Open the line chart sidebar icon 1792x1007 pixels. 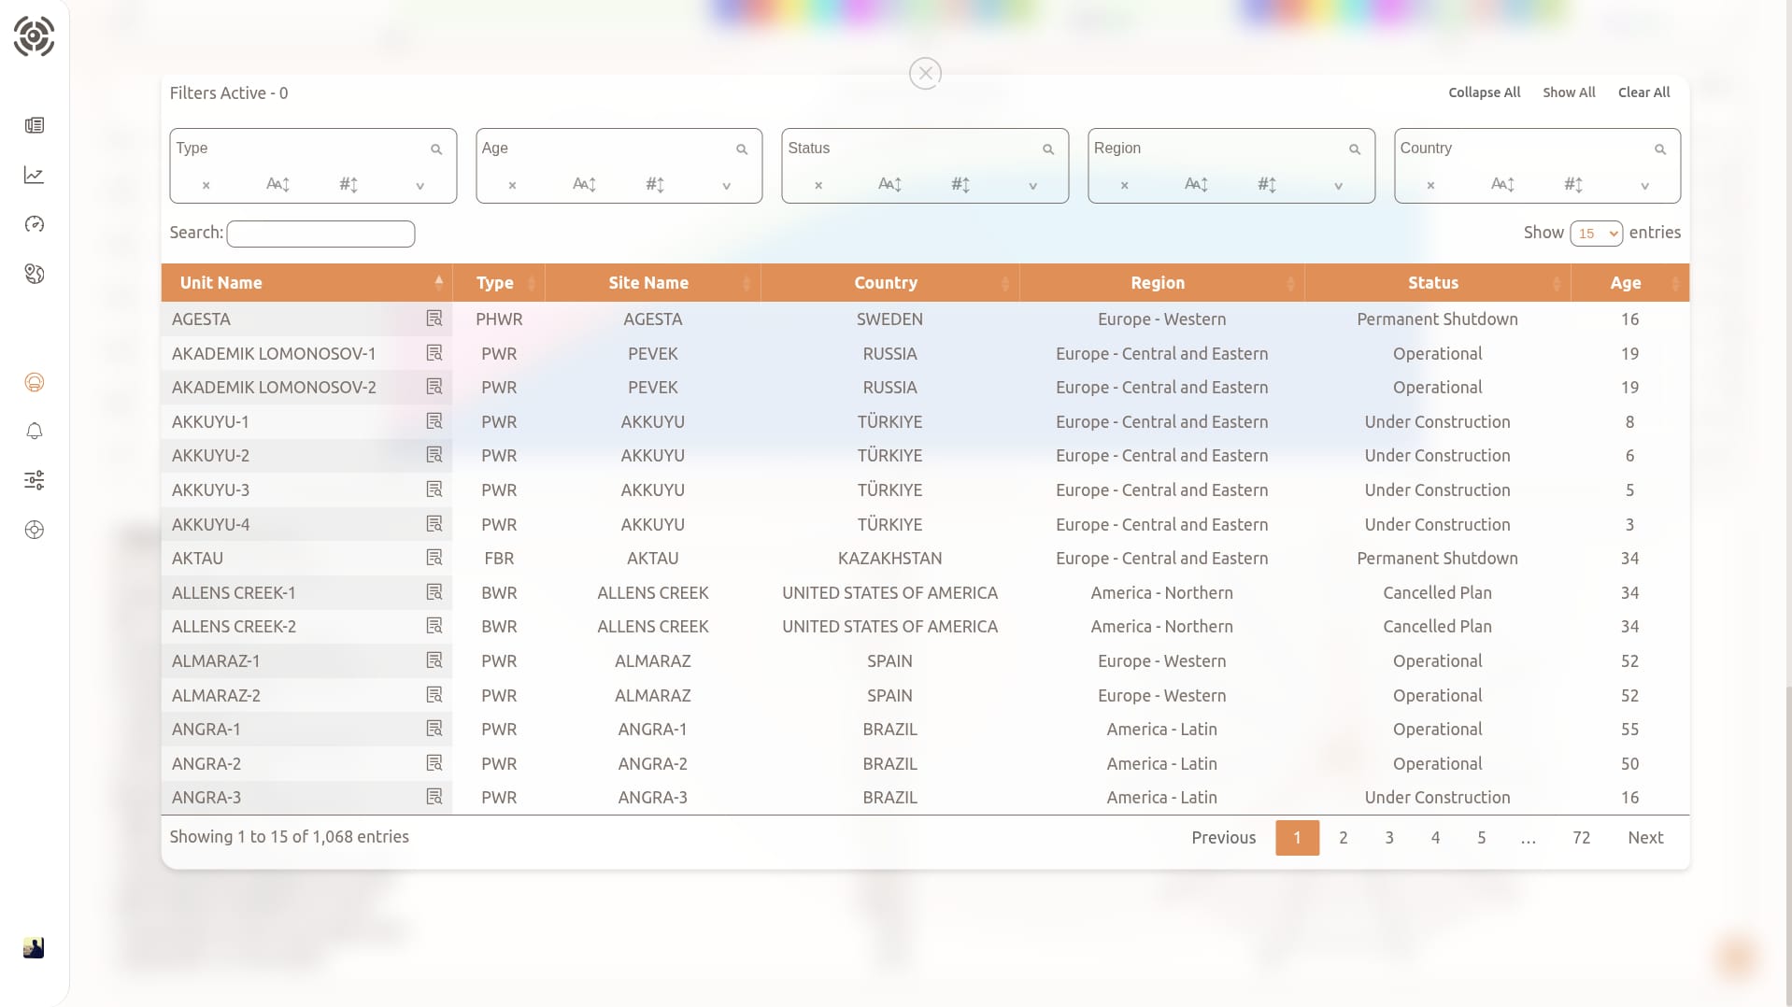(35, 175)
